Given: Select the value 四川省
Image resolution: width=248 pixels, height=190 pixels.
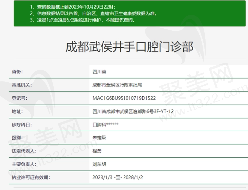Looking at the screenshot, I should point(99,72).
